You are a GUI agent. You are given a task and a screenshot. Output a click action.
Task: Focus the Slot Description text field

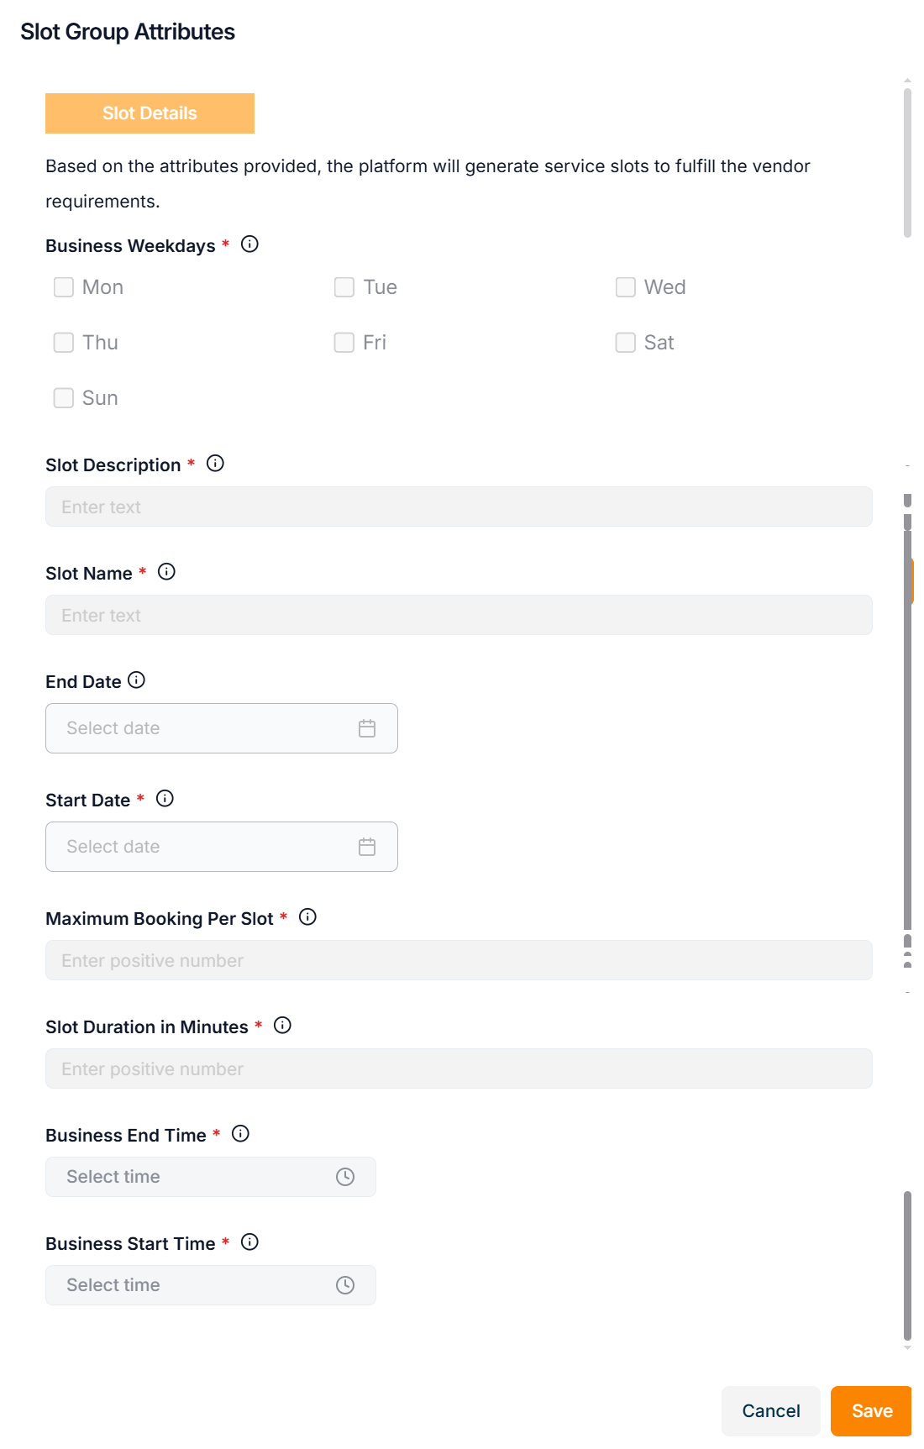pos(459,507)
